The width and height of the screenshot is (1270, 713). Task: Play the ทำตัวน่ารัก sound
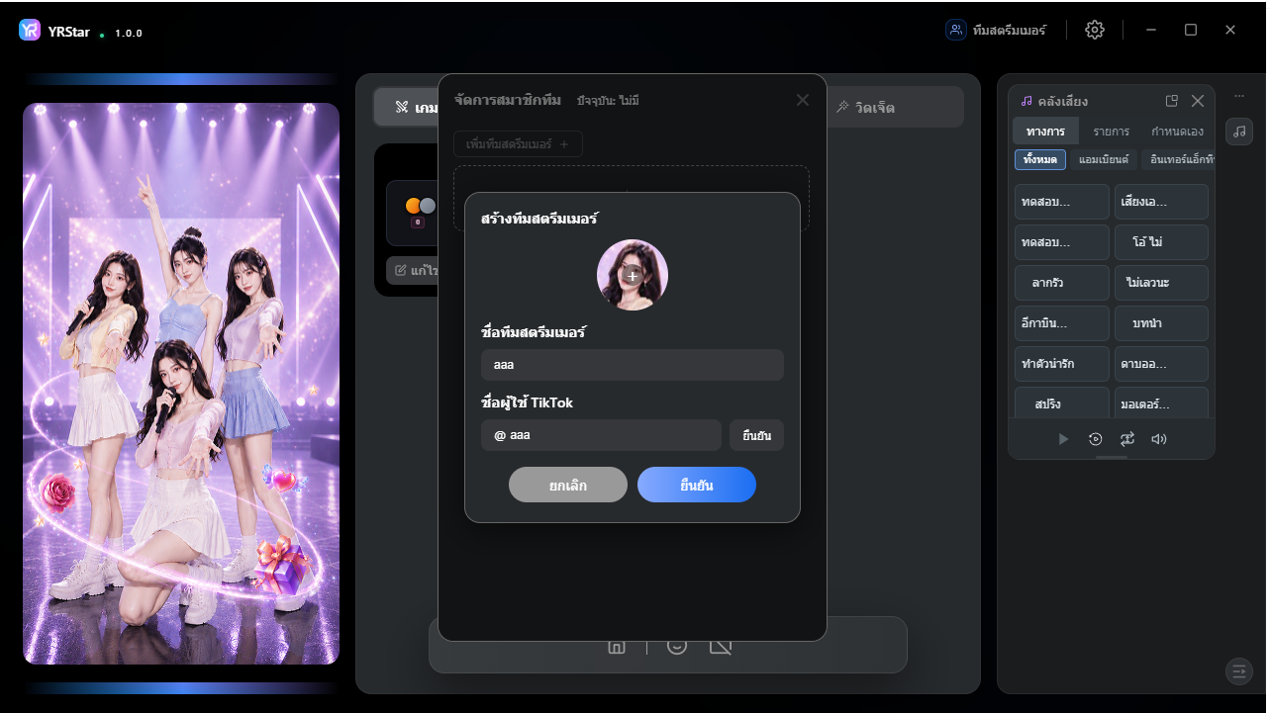[1062, 364]
